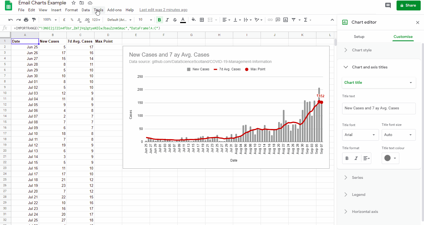Edit the Title text input field

click(x=379, y=108)
